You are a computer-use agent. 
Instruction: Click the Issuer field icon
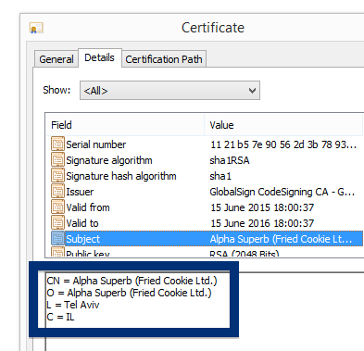tap(57, 192)
